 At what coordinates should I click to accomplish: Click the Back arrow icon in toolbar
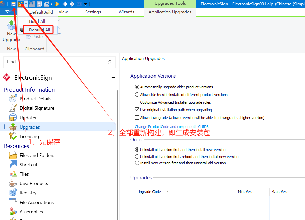(x=65, y=4)
